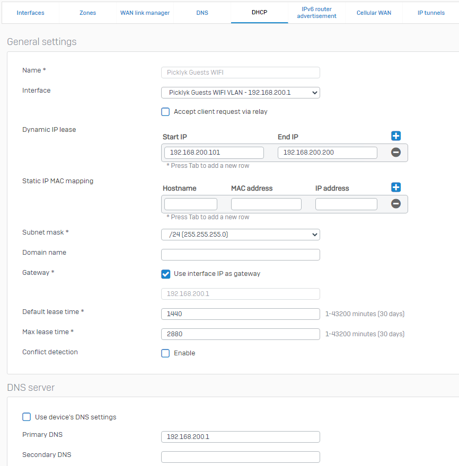Uncheck Use interface IP as gateway

pos(166,274)
